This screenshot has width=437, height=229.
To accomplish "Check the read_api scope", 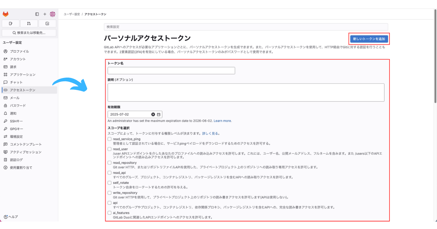I will point(110,173).
